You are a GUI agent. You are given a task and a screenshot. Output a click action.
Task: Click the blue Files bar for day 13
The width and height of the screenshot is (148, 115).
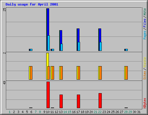click(x=61, y=37)
